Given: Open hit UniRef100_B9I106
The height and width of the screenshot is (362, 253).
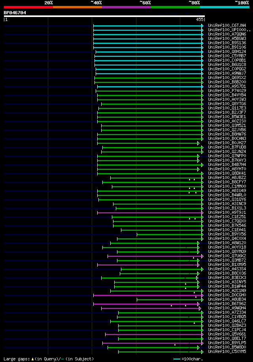Looking at the screenshot, I should click(227, 47).
